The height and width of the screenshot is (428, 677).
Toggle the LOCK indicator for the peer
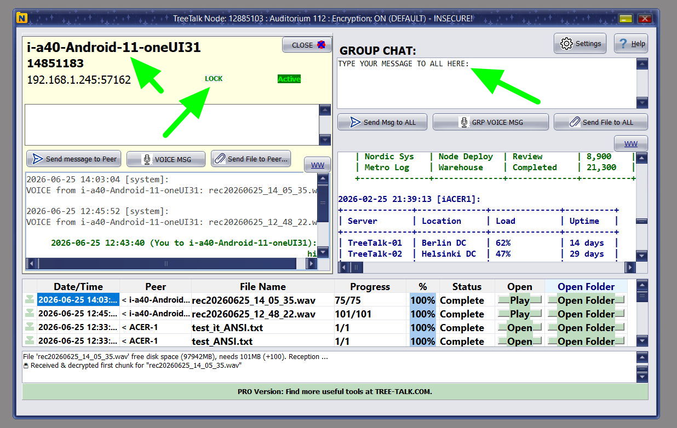tap(214, 78)
